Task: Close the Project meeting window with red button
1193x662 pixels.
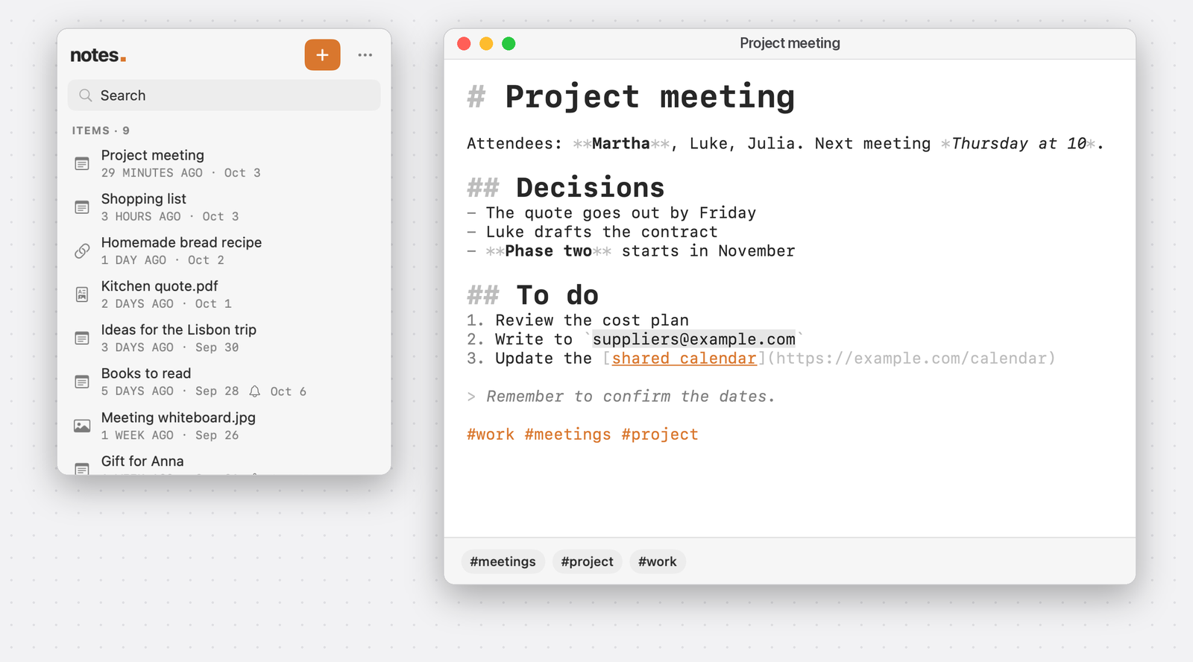Action: [x=464, y=43]
